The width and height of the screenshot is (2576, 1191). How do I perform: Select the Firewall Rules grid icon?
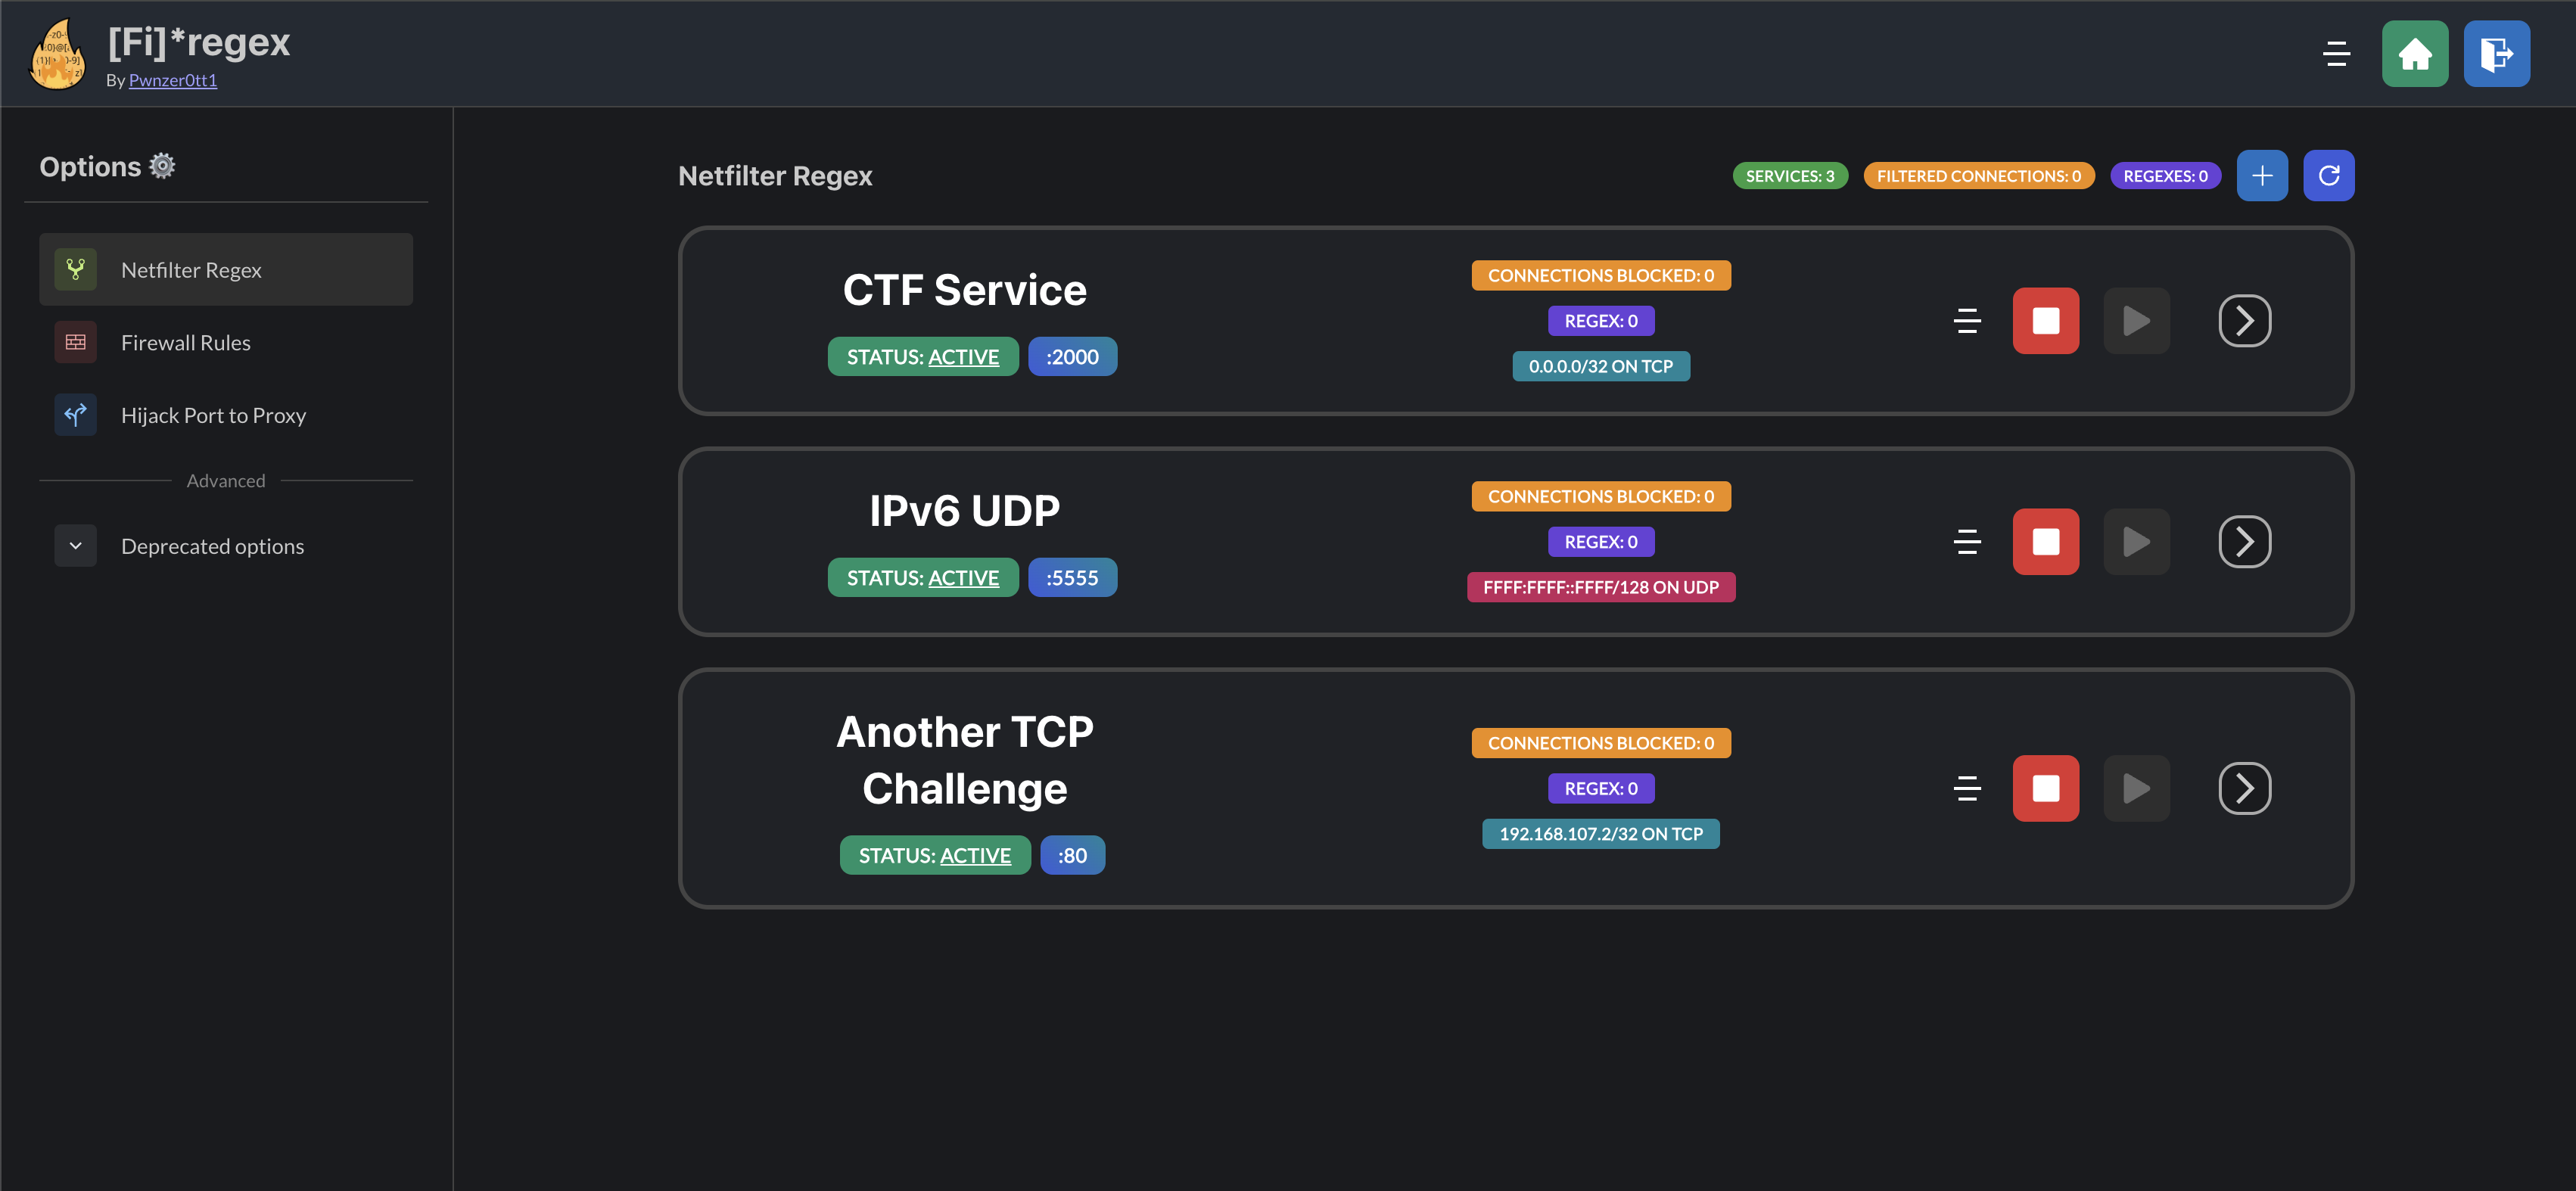[x=75, y=341]
